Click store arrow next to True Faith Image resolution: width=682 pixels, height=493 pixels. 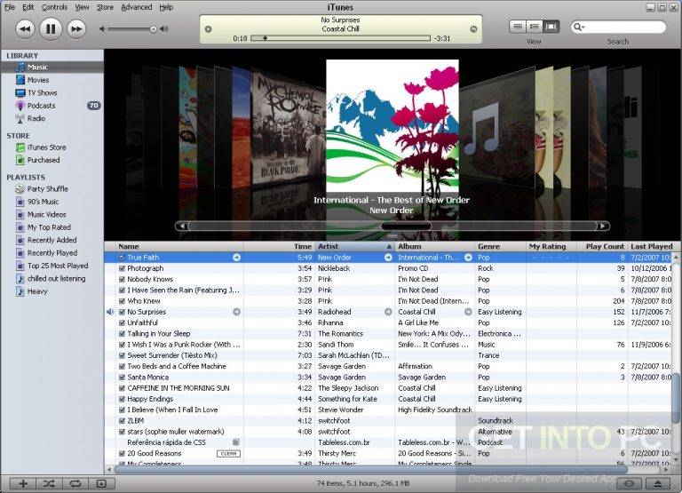point(236,258)
